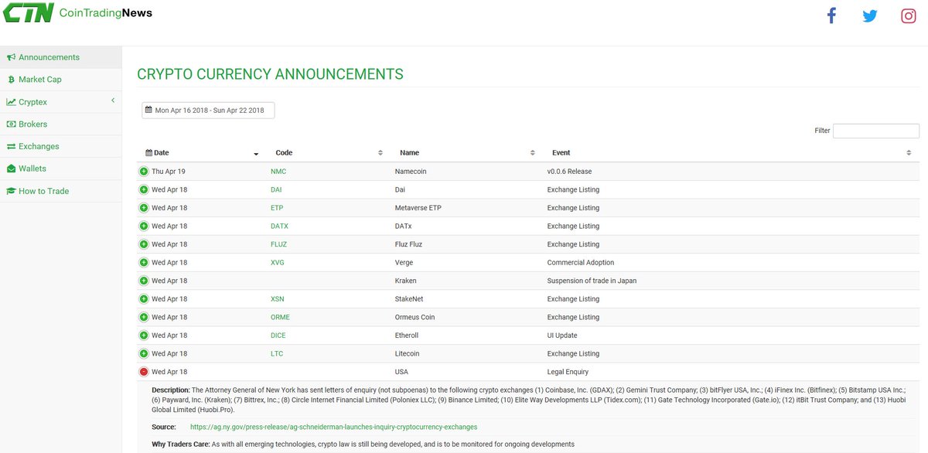Screen dimensions: 928x453
Task: Click the 'Suspension of trade in Japan' event text
Action: [x=592, y=281]
